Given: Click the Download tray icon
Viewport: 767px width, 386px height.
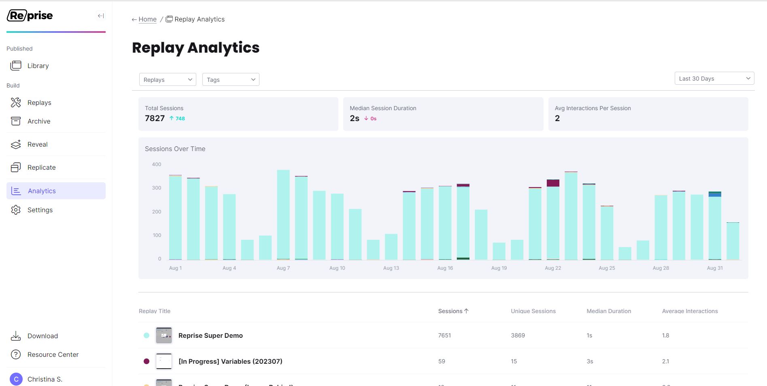Looking at the screenshot, I should point(16,336).
